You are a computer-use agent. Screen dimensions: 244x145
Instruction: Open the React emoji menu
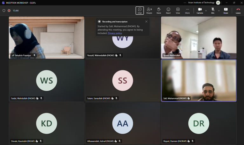point(168,10)
